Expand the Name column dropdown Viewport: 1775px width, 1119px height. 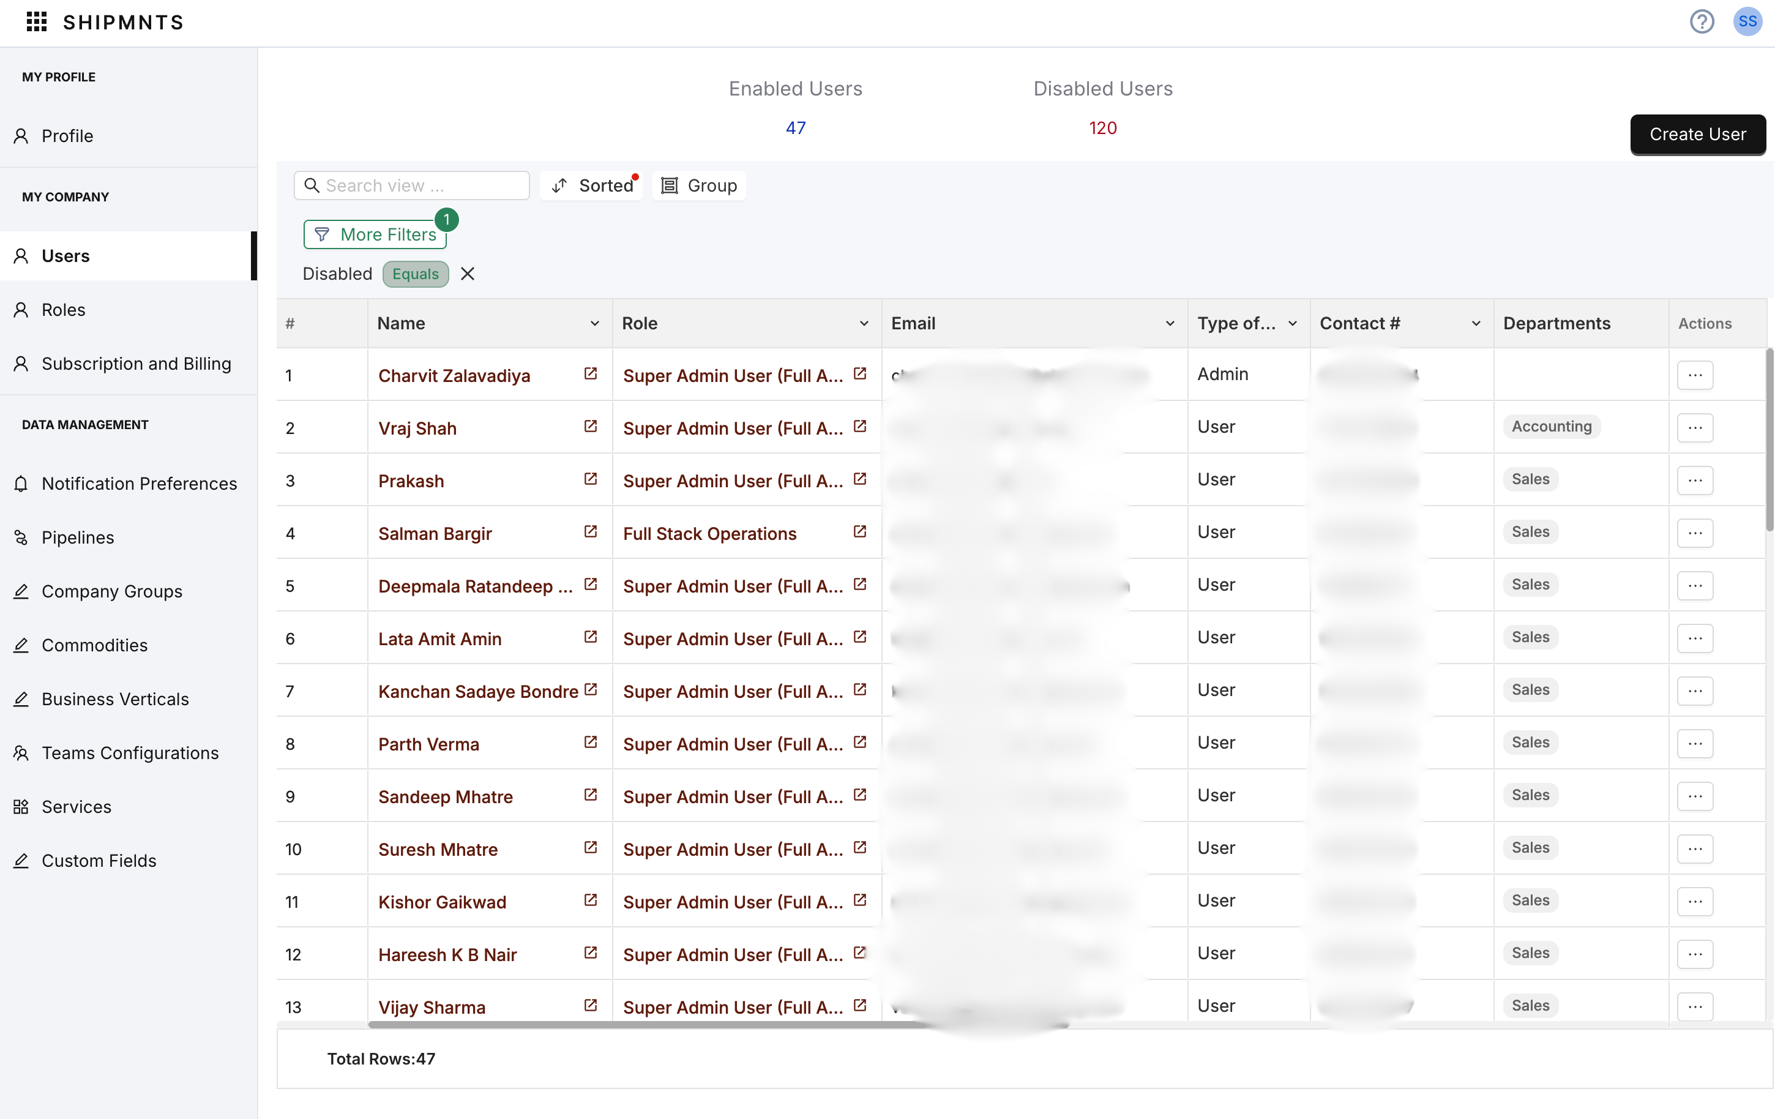(595, 324)
